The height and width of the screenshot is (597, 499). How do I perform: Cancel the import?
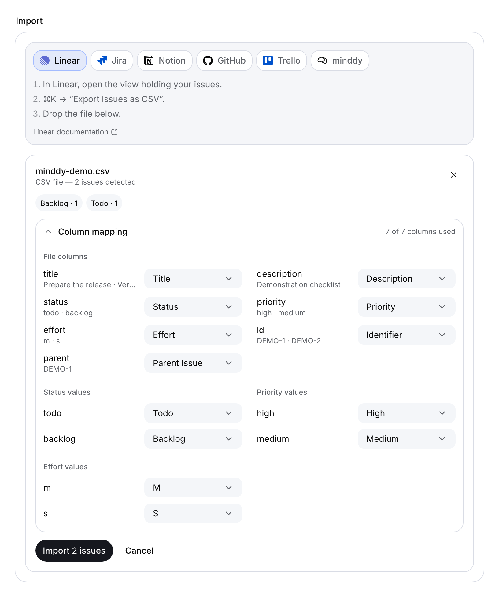coord(139,551)
